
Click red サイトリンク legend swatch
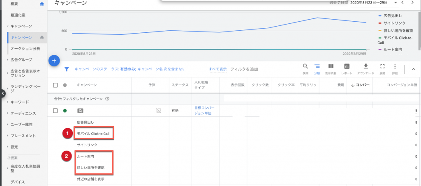(379, 23)
